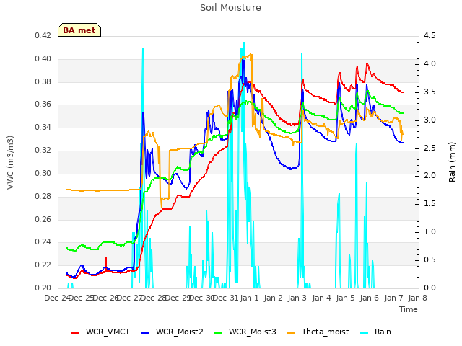Click the 1.5 rain axis value
The width and height of the screenshot is (462, 346).
[x=430, y=204]
